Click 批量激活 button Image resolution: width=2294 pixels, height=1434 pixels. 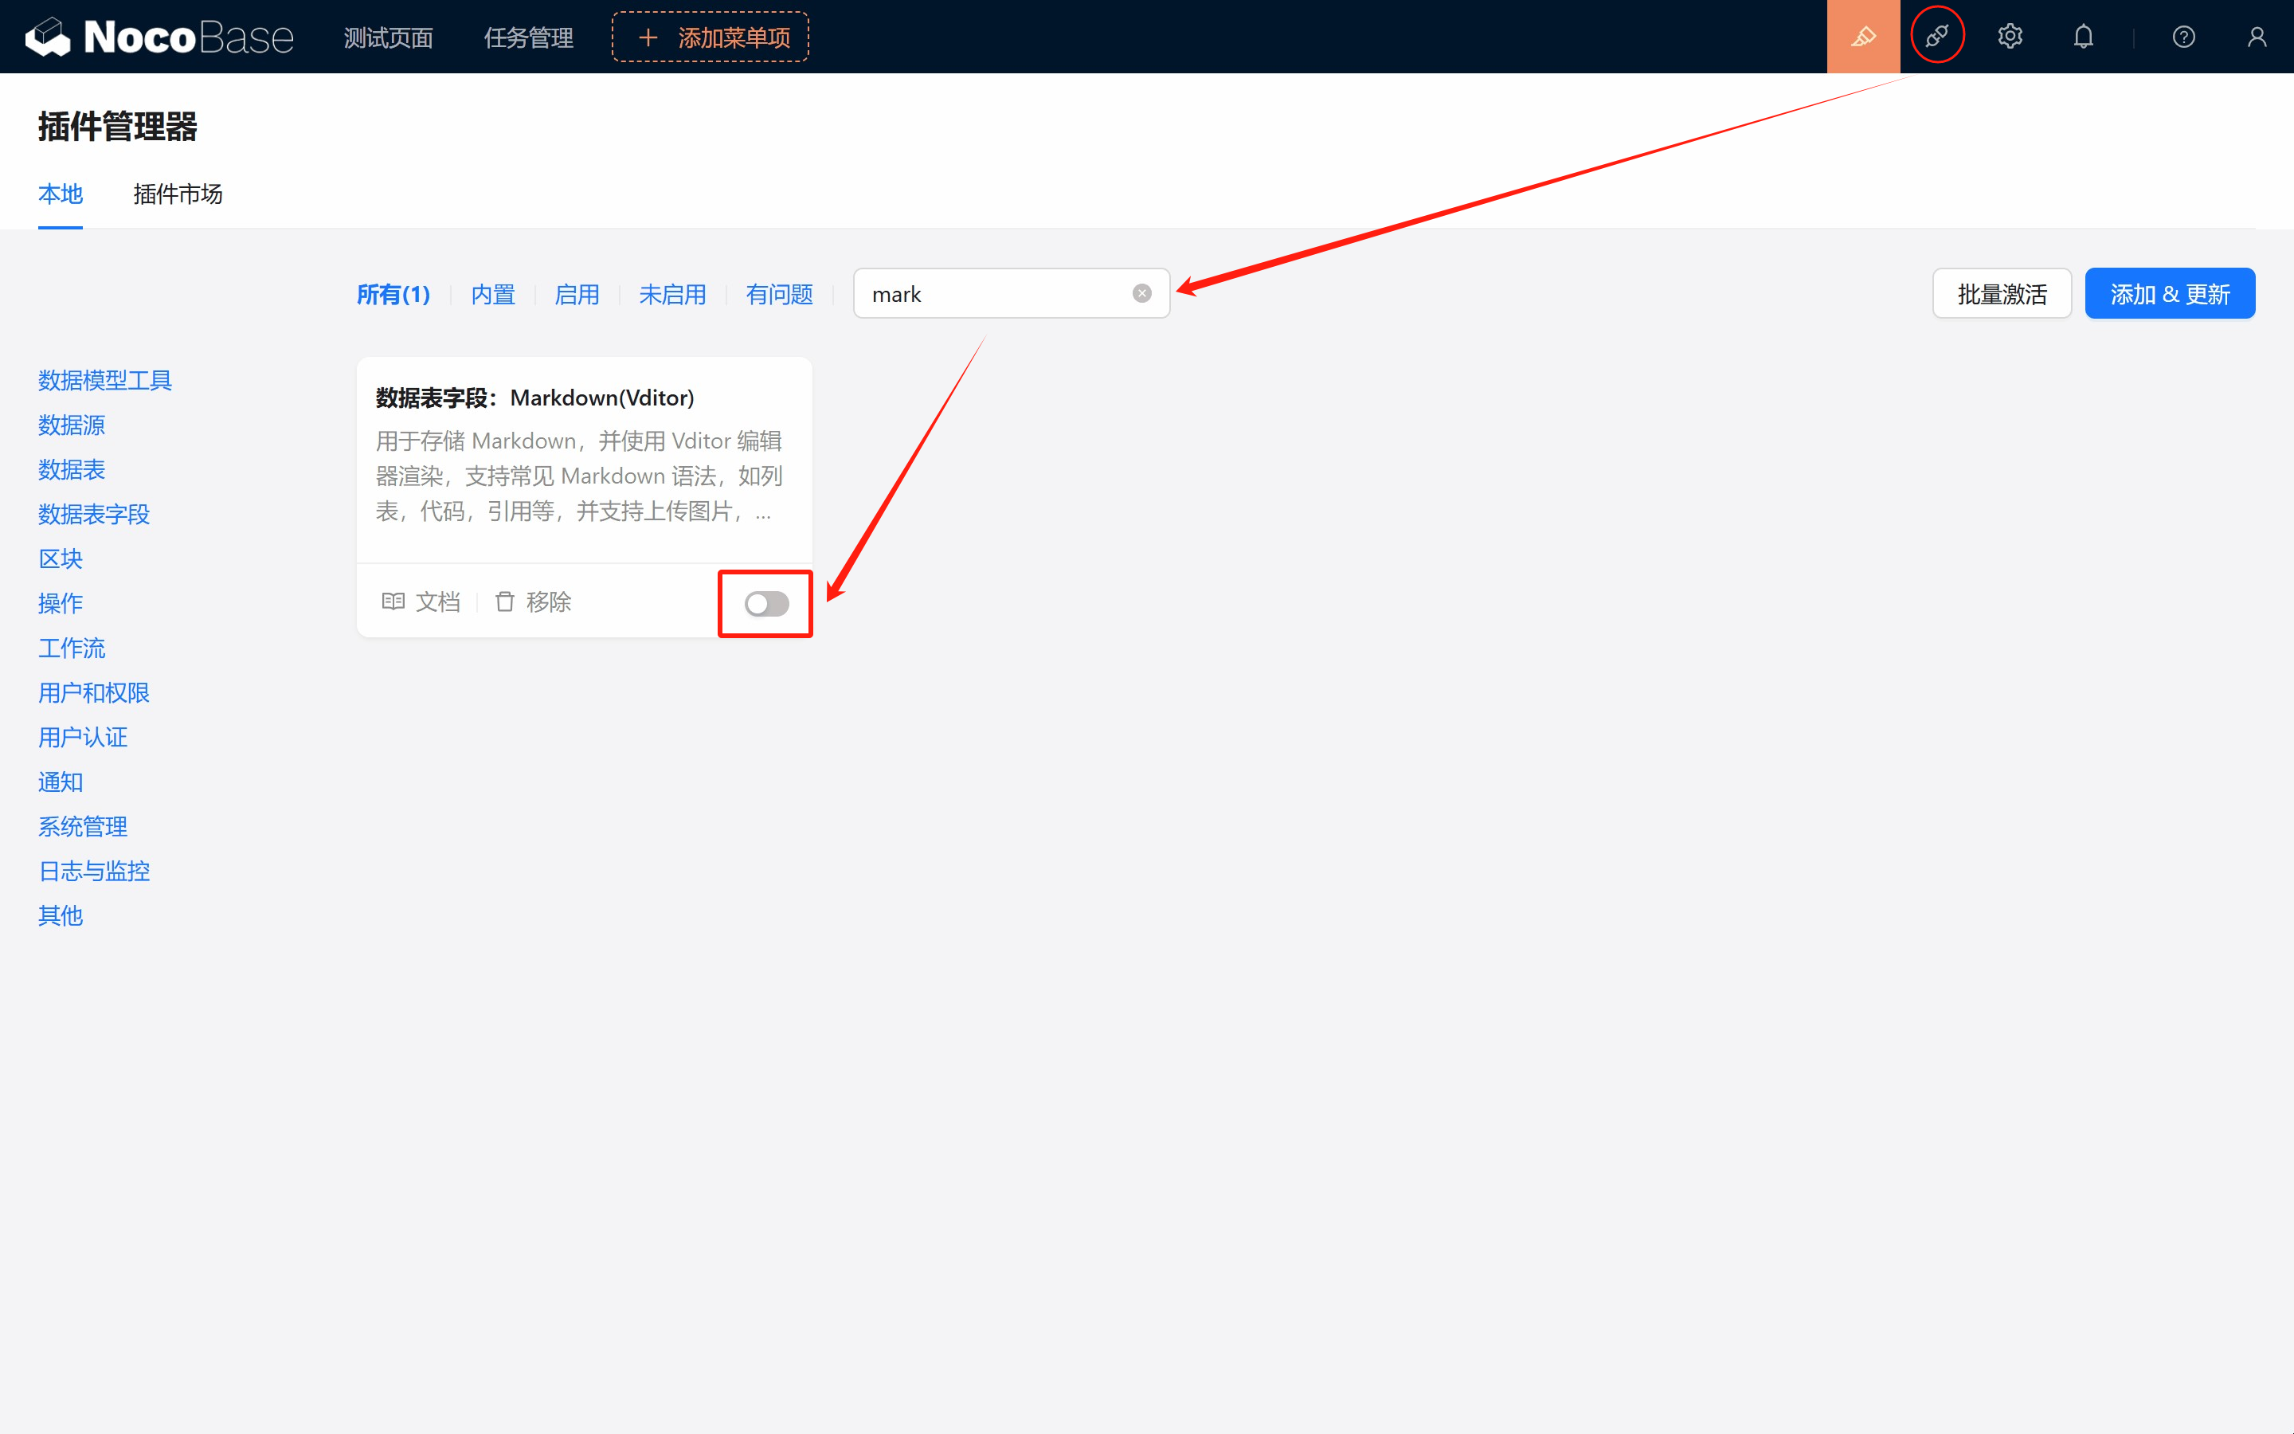tap(2001, 293)
